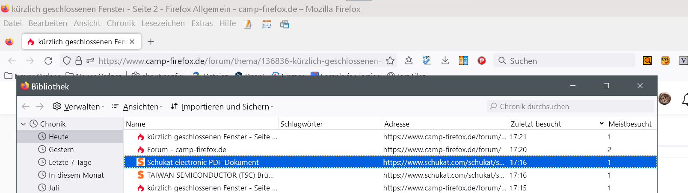The height and width of the screenshot is (193, 688).
Task: Open the Verwalten dropdown in the library
Action: pos(78,107)
